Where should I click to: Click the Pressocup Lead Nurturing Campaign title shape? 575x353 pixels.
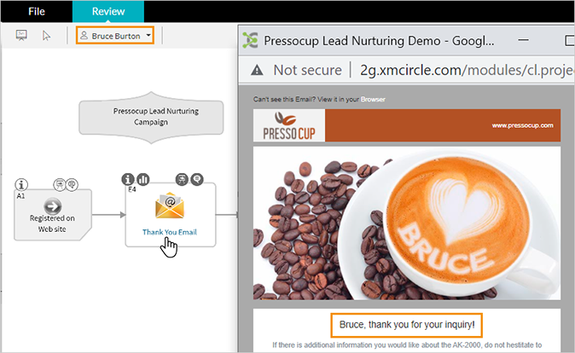click(x=151, y=118)
